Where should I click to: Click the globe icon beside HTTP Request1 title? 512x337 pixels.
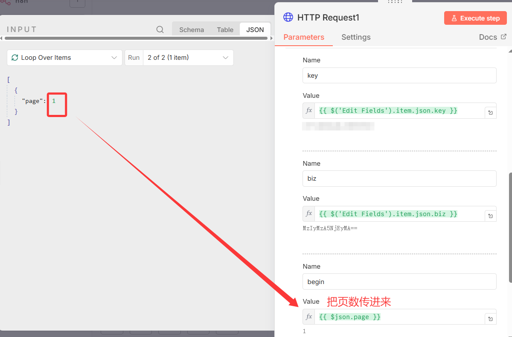288,18
